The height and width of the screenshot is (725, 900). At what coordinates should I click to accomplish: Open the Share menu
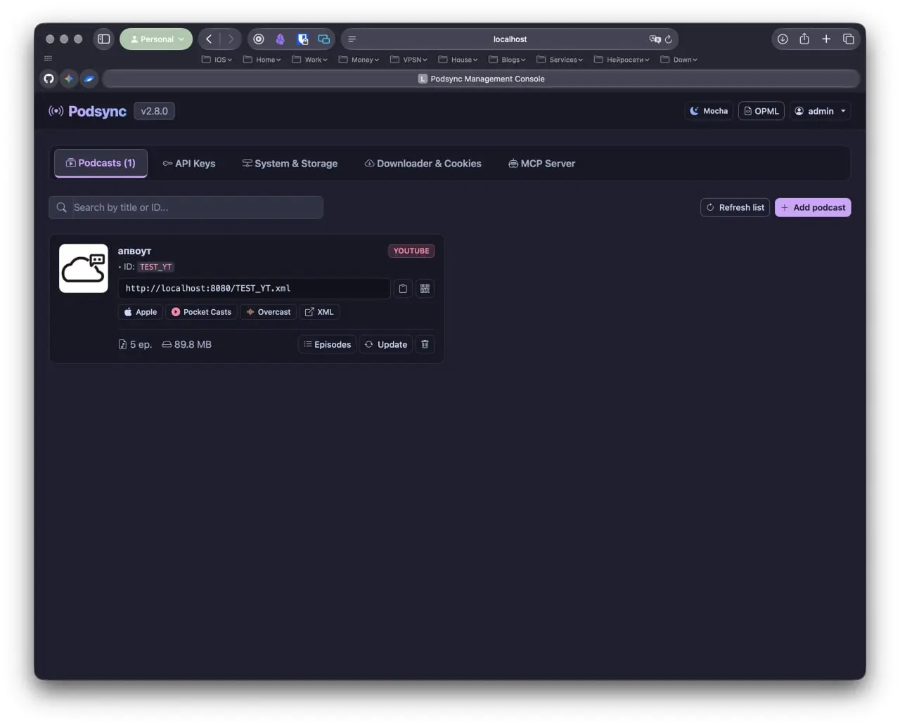[804, 39]
